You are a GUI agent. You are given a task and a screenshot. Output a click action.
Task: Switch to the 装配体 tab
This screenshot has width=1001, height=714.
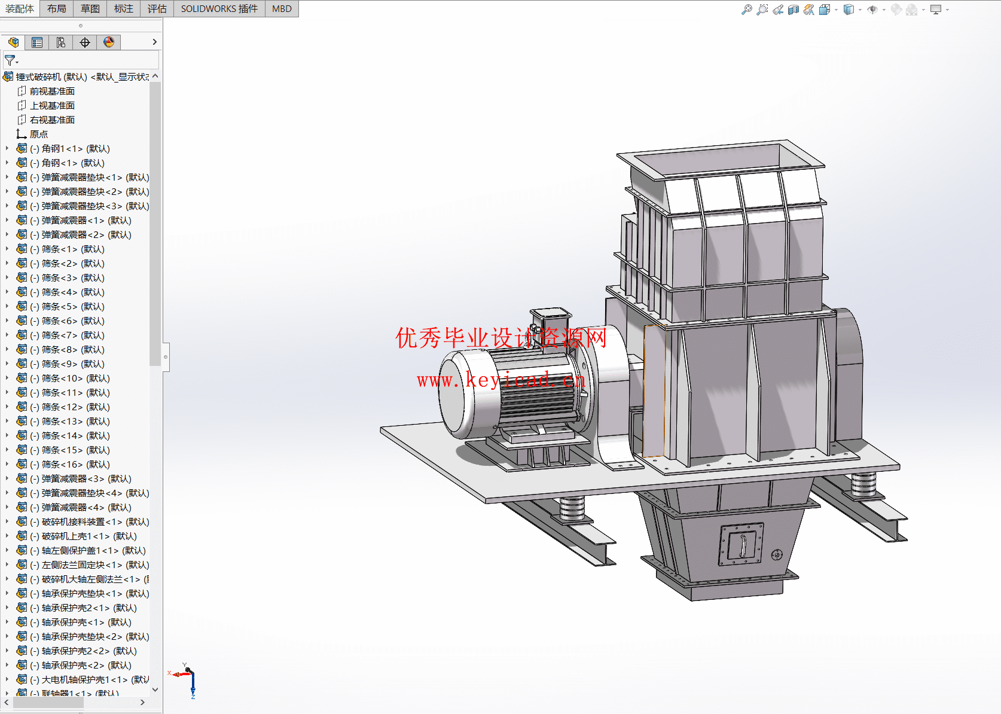(20, 8)
